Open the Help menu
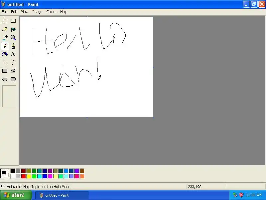The height and width of the screenshot is (200, 266). pyautogui.click(x=64, y=12)
